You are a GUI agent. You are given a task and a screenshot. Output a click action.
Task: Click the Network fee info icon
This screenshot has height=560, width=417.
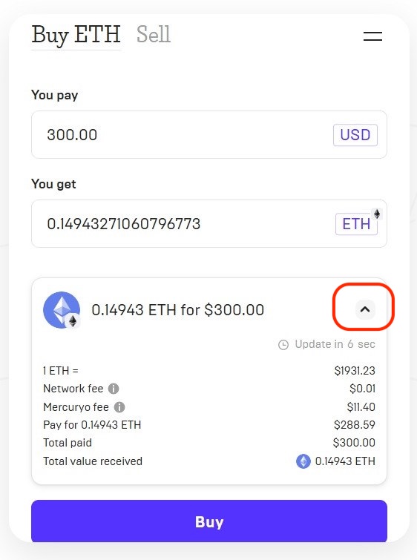pyautogui.click(x=114, y=389)
